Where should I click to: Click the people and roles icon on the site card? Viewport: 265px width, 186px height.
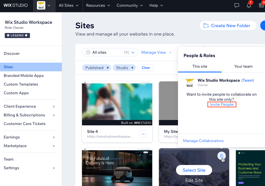click(222, 156)
